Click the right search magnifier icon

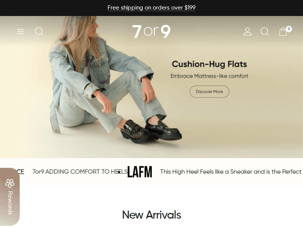(265, 31)
